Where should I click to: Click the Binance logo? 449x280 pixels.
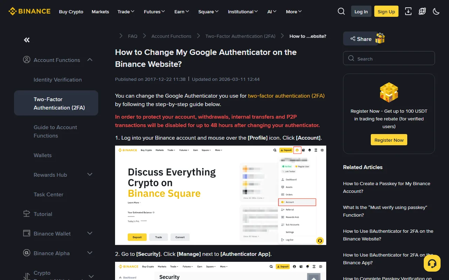point(29,12)
